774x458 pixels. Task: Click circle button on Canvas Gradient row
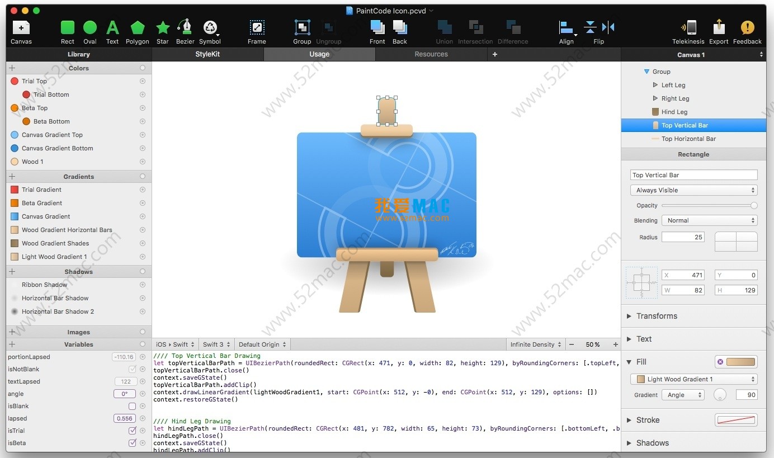click(143, 216)
